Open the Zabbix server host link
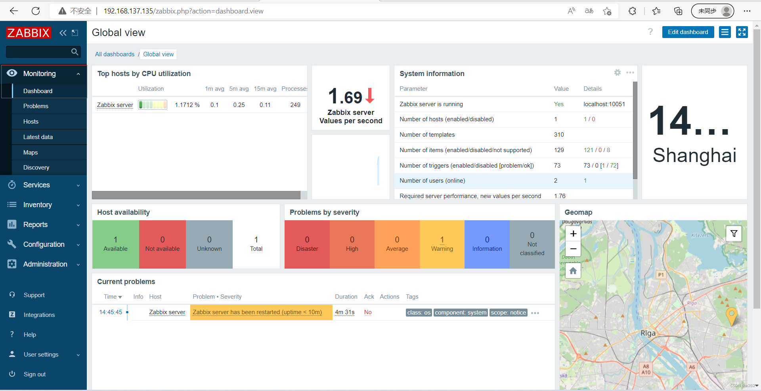This screenshot has width=761, height=391. click(x=115, y=105)
